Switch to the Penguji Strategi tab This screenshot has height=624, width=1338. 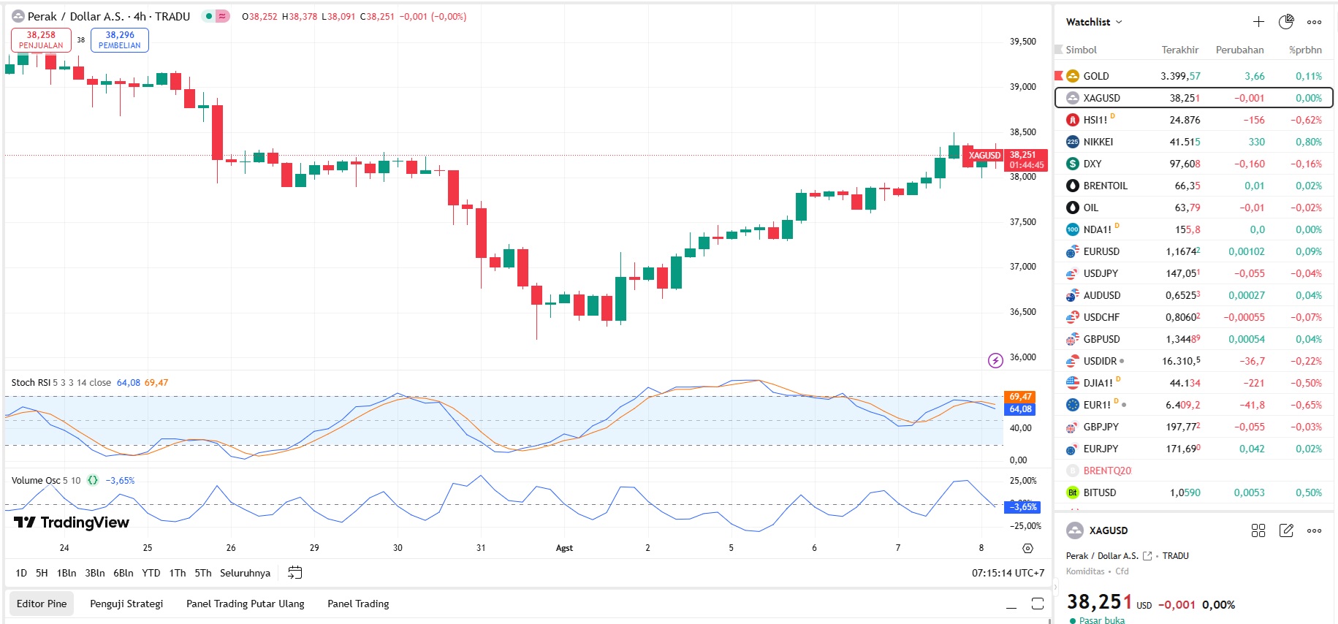[126, 604]
